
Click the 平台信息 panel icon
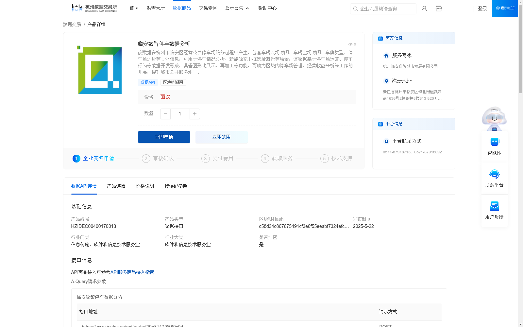pyautogui.click(x=380, y=124)
